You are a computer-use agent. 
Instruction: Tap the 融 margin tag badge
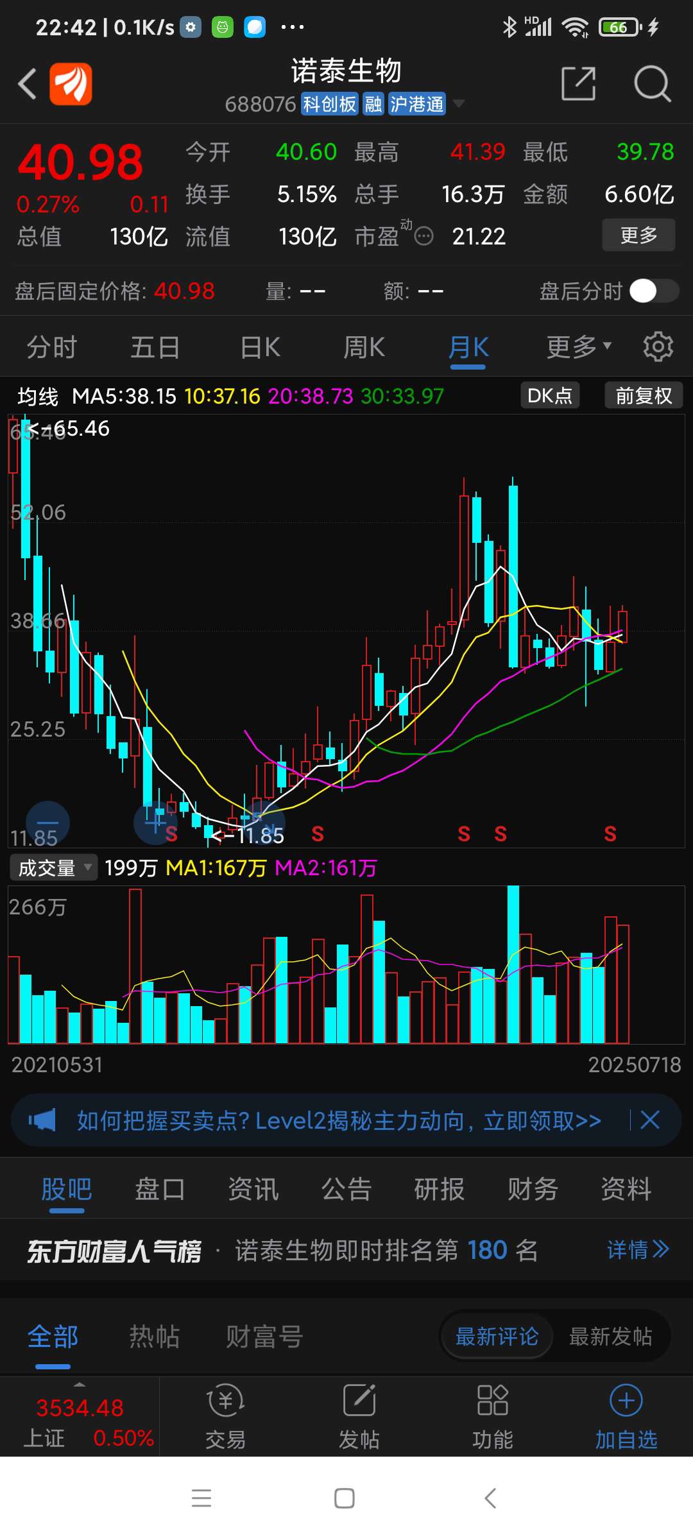[x=373, y=104]
